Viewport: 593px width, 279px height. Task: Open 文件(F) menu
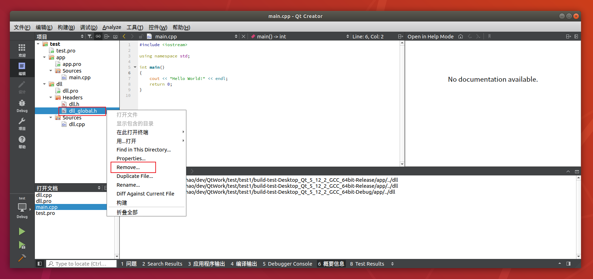22,27
